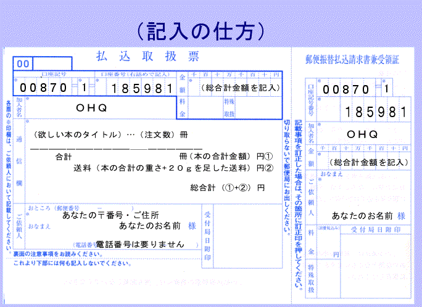Click the 特殊取扱 label in the 受領証
The image size is (422, 307).
point(311,278)
